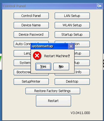Click the red error icon in the dialog
This screenshot has height=121, width=104.
pos(37,56)
